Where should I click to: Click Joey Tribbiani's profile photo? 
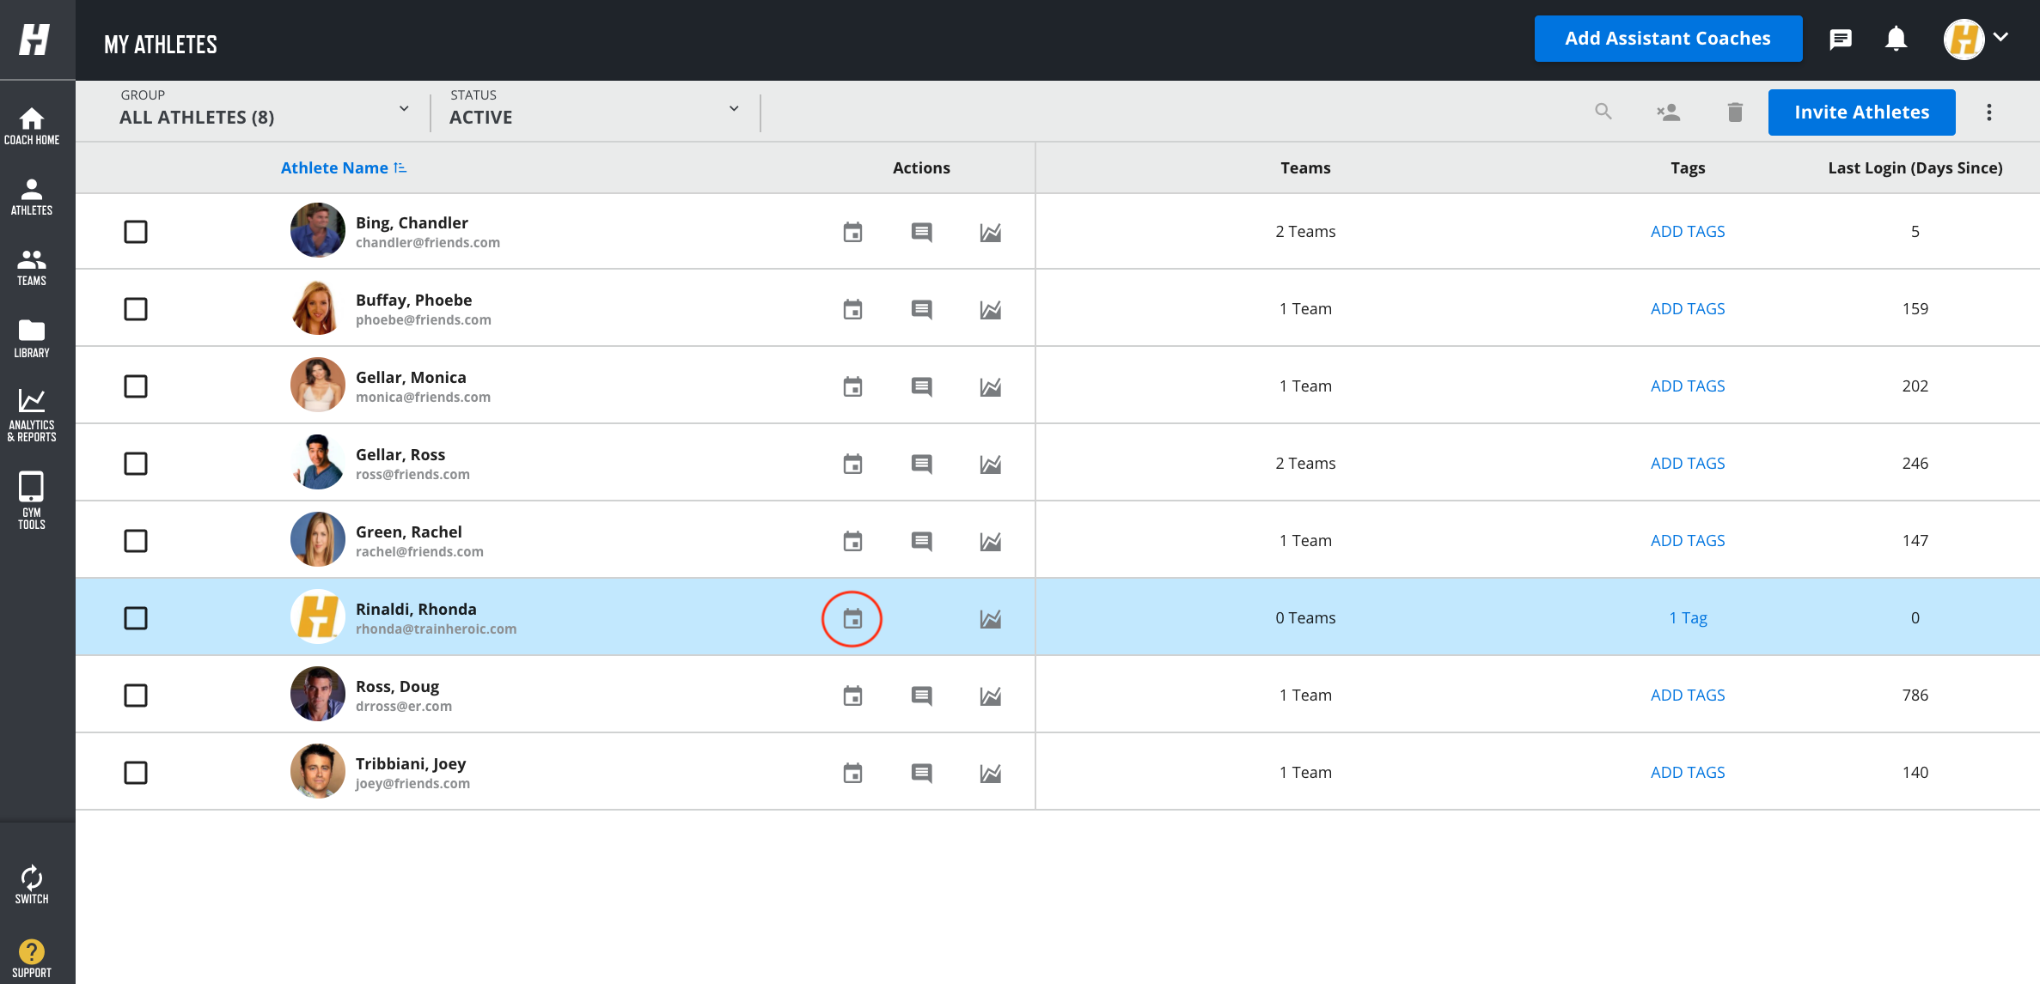click(x=317, y=771)
